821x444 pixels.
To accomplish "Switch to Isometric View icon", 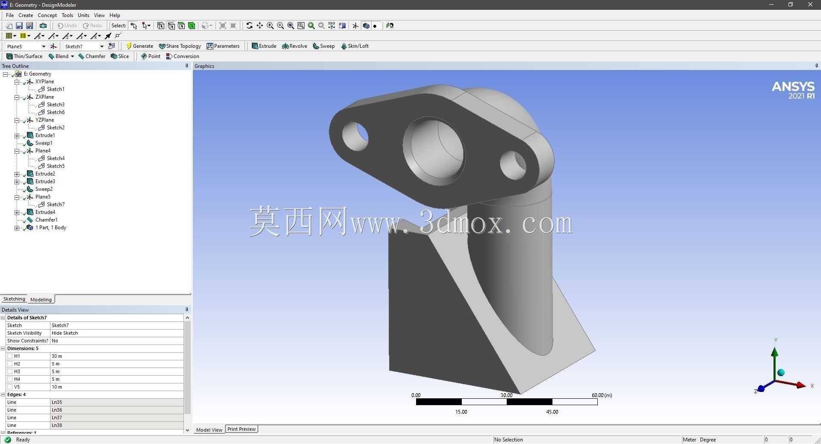I will (x=332, y=26).
